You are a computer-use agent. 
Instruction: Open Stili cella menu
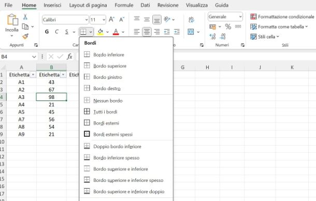point(265,37)
